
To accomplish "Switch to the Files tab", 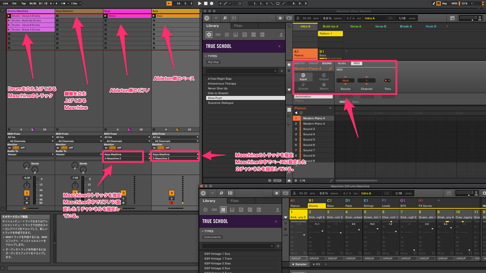I will (x=238, y=26).
